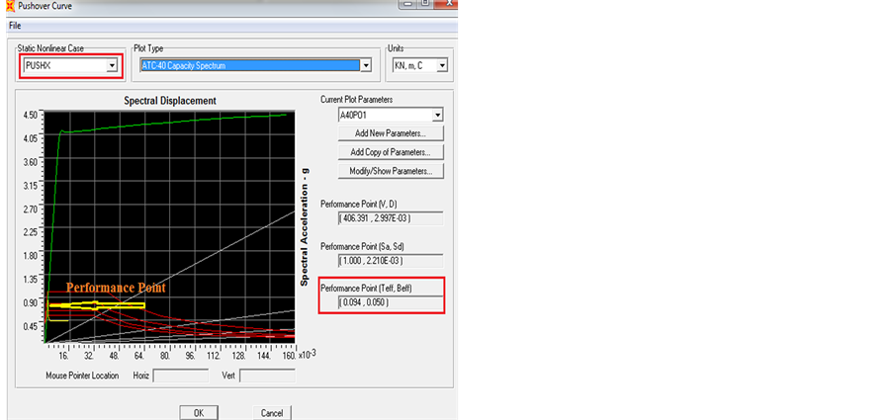Viewport: 892px width, 420px height.
Task: Click the orange Performance Point label on plot
Action: pyautogui.click(x=116, y=288)
